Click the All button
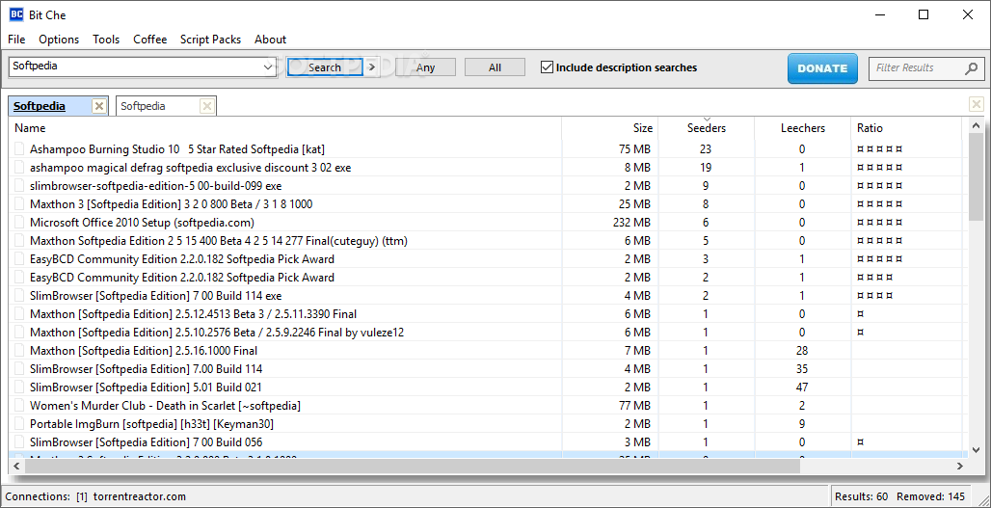 (495, 67)
